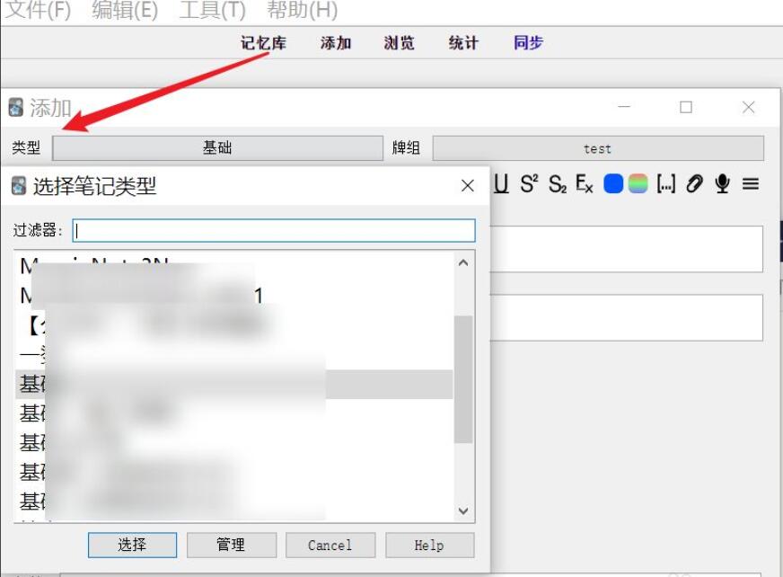The width and height of the screenshot is (783, 577).
Task: Maximize the 添加 window
Action: tap(686, 107)
